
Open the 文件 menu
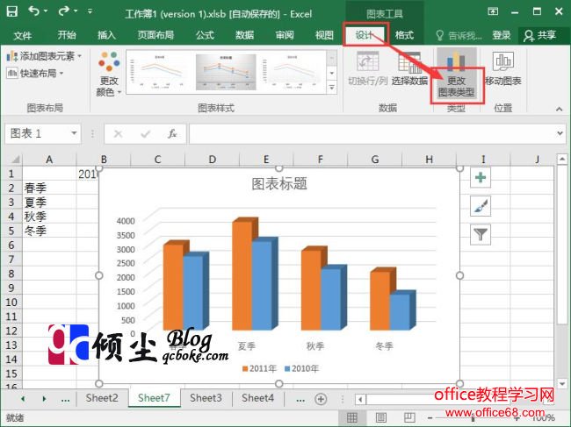23,35
